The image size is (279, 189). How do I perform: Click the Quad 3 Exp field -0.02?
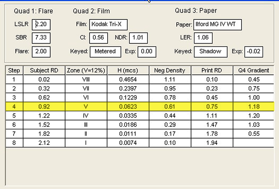[x=253, y=52]
